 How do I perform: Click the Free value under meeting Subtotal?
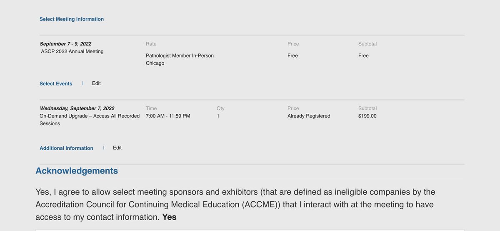point(363,55)
